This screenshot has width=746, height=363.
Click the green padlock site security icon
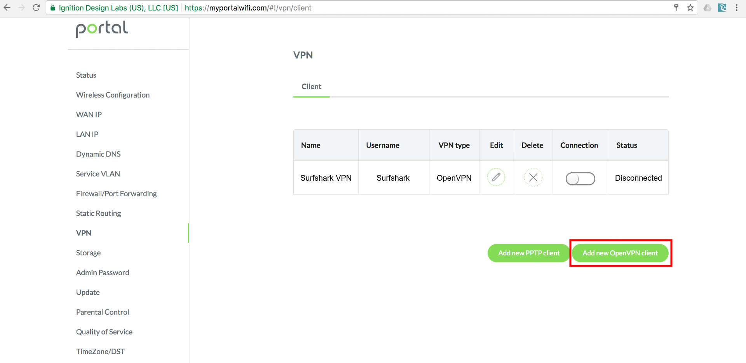click(x=53, y=8)
